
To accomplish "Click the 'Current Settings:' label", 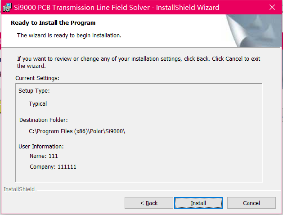I will coord(37,78).
